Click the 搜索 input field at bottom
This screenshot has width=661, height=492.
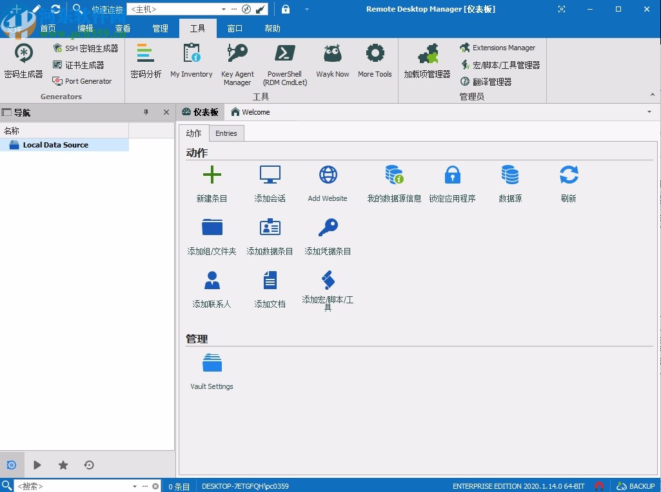(x=71, y=486)
